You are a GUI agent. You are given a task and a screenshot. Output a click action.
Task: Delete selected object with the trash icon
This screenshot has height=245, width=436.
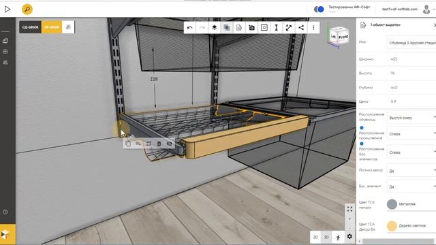click(x=159, y=144)
